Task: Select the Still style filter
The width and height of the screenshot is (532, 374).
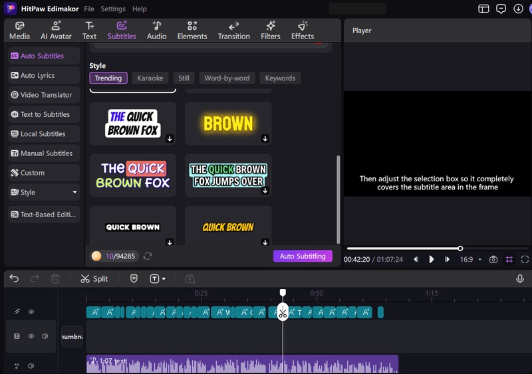Action: [184, 78]
